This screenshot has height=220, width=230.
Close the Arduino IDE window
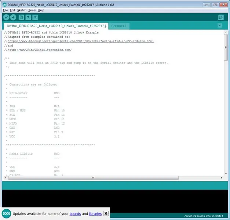coord(223,5)
